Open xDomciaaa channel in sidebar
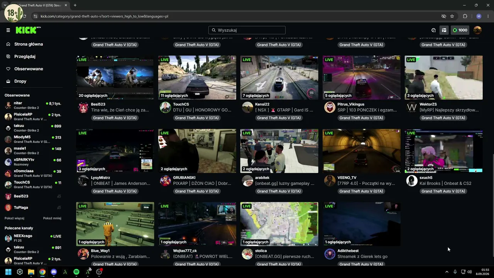 33,173
